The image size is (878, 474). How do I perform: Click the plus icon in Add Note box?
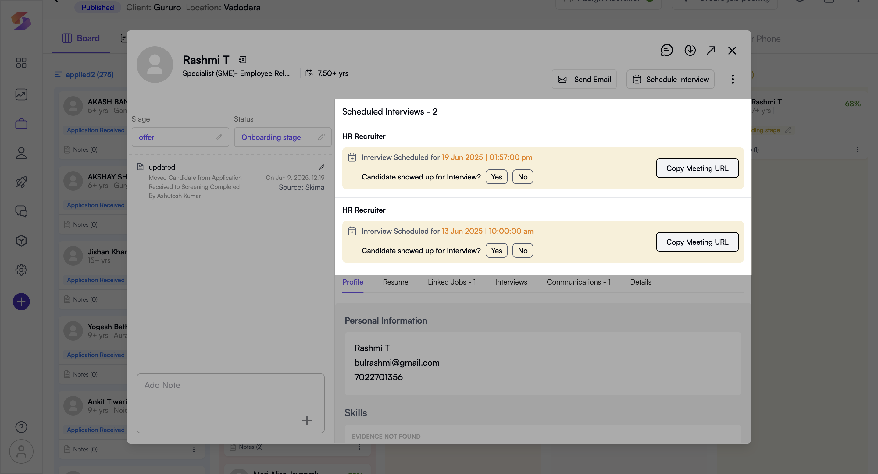click(x=307, y=420)
